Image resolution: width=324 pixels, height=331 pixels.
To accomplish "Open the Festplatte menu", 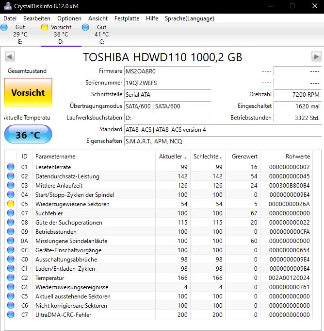I will click(x=127, y=18).
